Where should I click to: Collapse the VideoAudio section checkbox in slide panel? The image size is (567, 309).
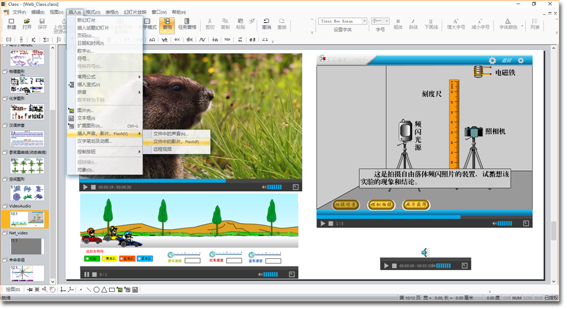coord(5,206)
